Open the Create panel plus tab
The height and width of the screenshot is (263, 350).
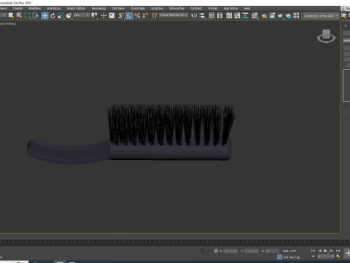[346, 26]
